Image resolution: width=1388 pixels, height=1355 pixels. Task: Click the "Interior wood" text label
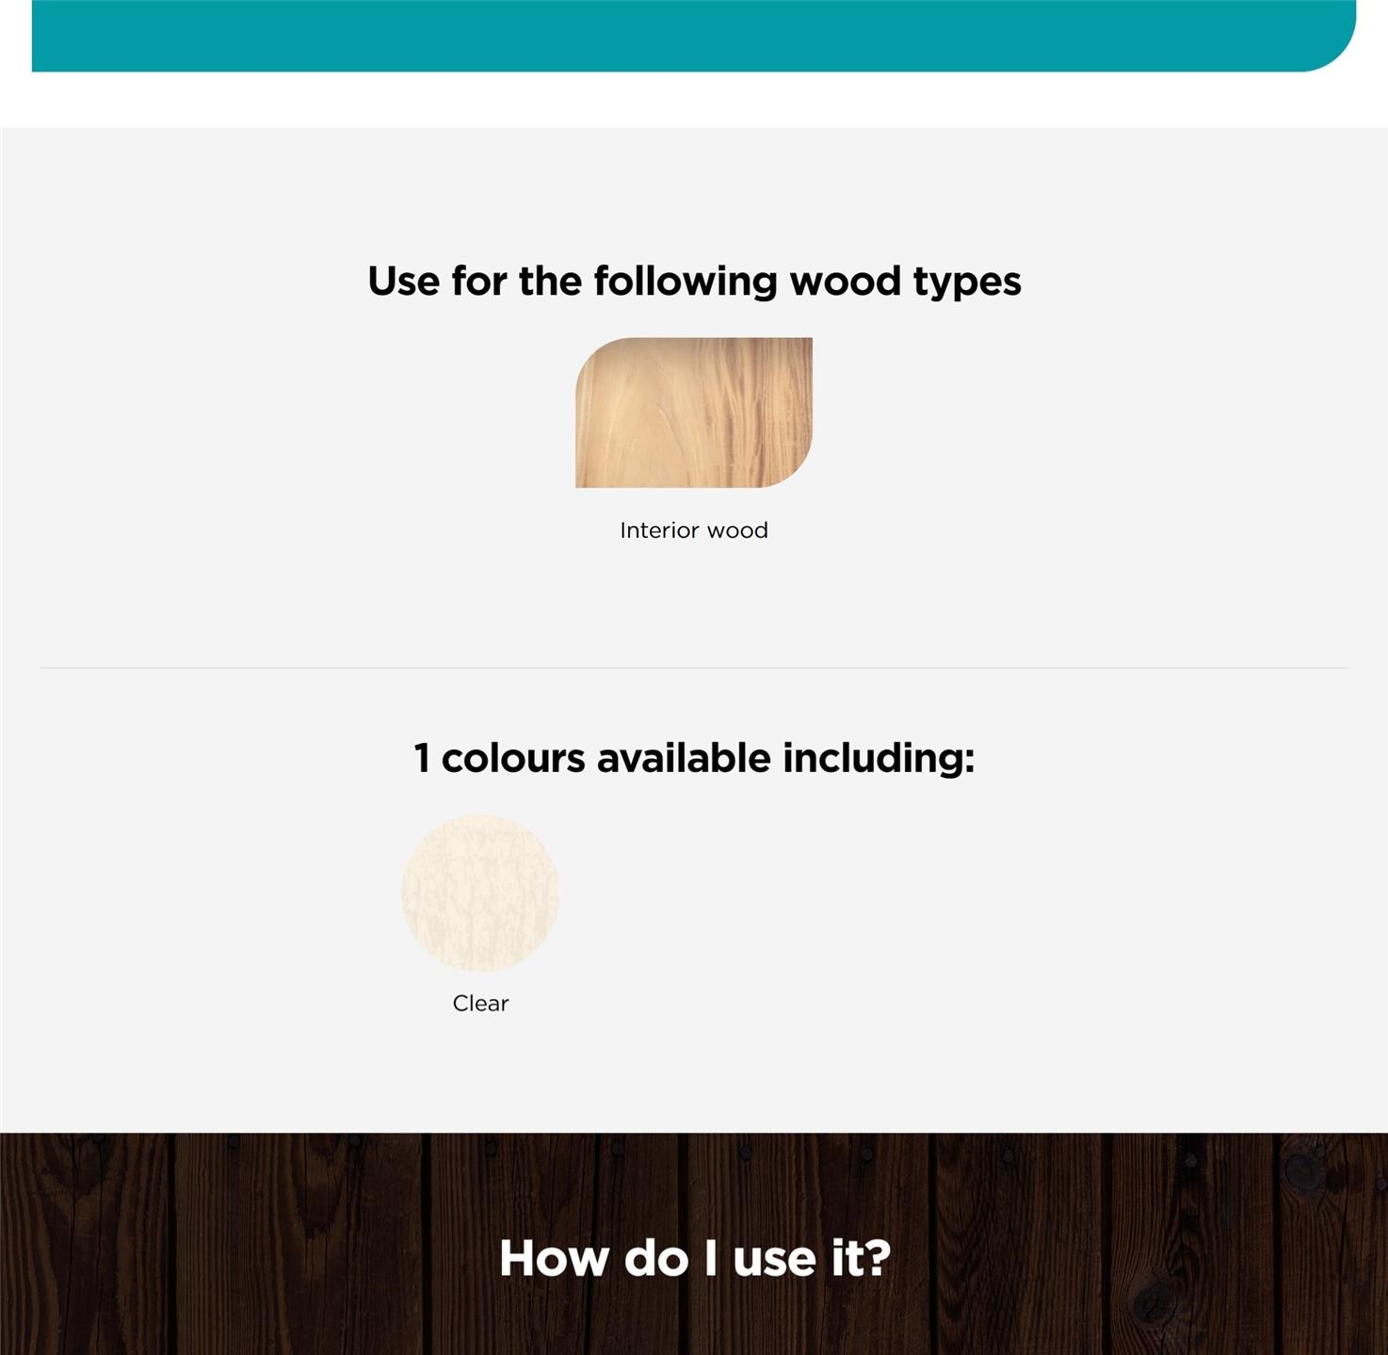point(694,530)
